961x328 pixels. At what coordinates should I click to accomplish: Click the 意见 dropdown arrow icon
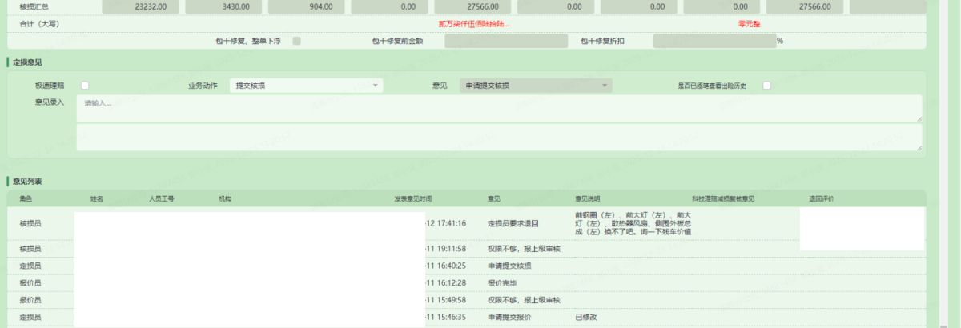click(605, 86)
